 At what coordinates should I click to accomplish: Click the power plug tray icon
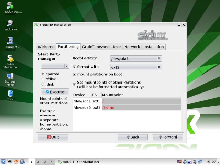point(195,162)
